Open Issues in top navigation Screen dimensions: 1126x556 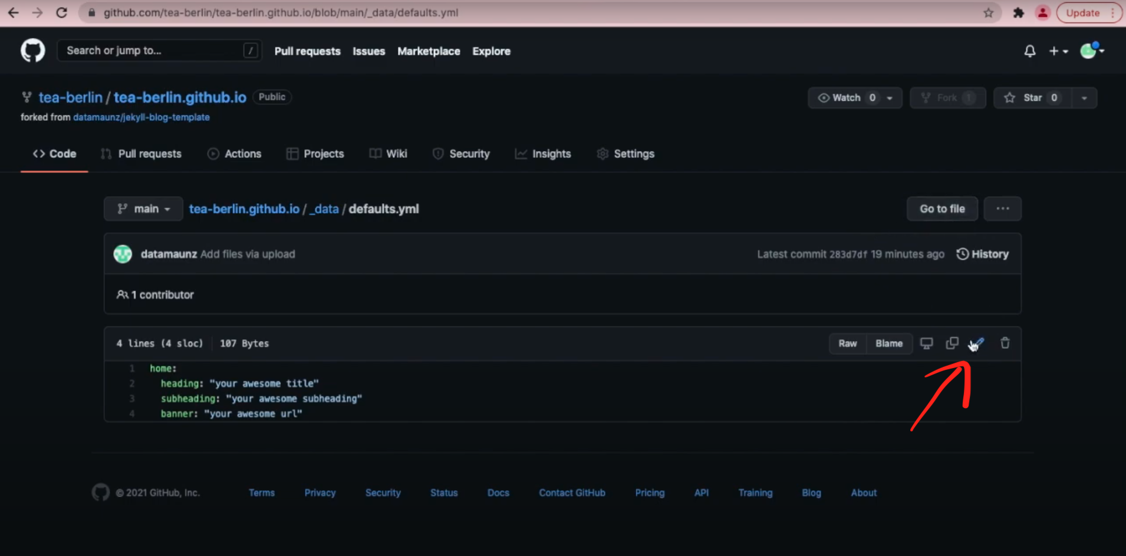click(368, 51)
